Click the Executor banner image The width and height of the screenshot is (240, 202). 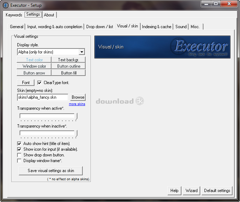[x=162, y=47]
